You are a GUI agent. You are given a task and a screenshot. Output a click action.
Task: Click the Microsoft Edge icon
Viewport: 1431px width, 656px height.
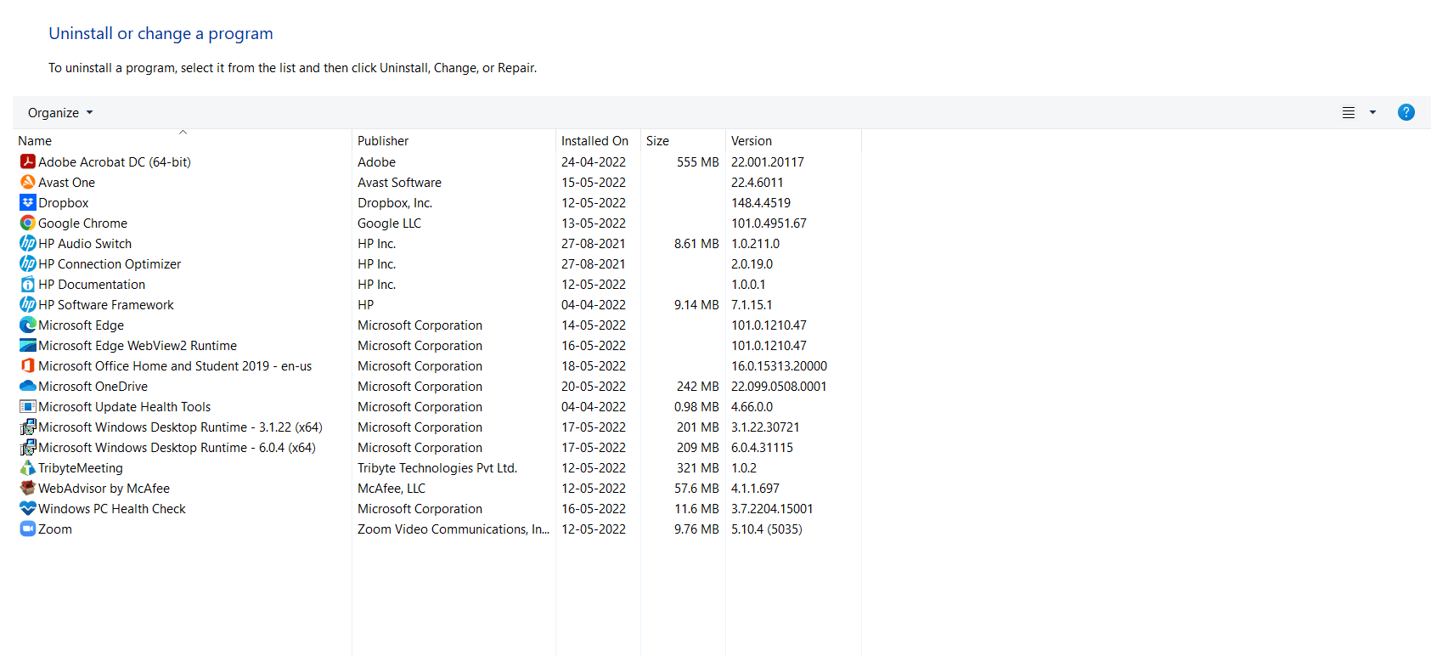[x=28, y=325]
